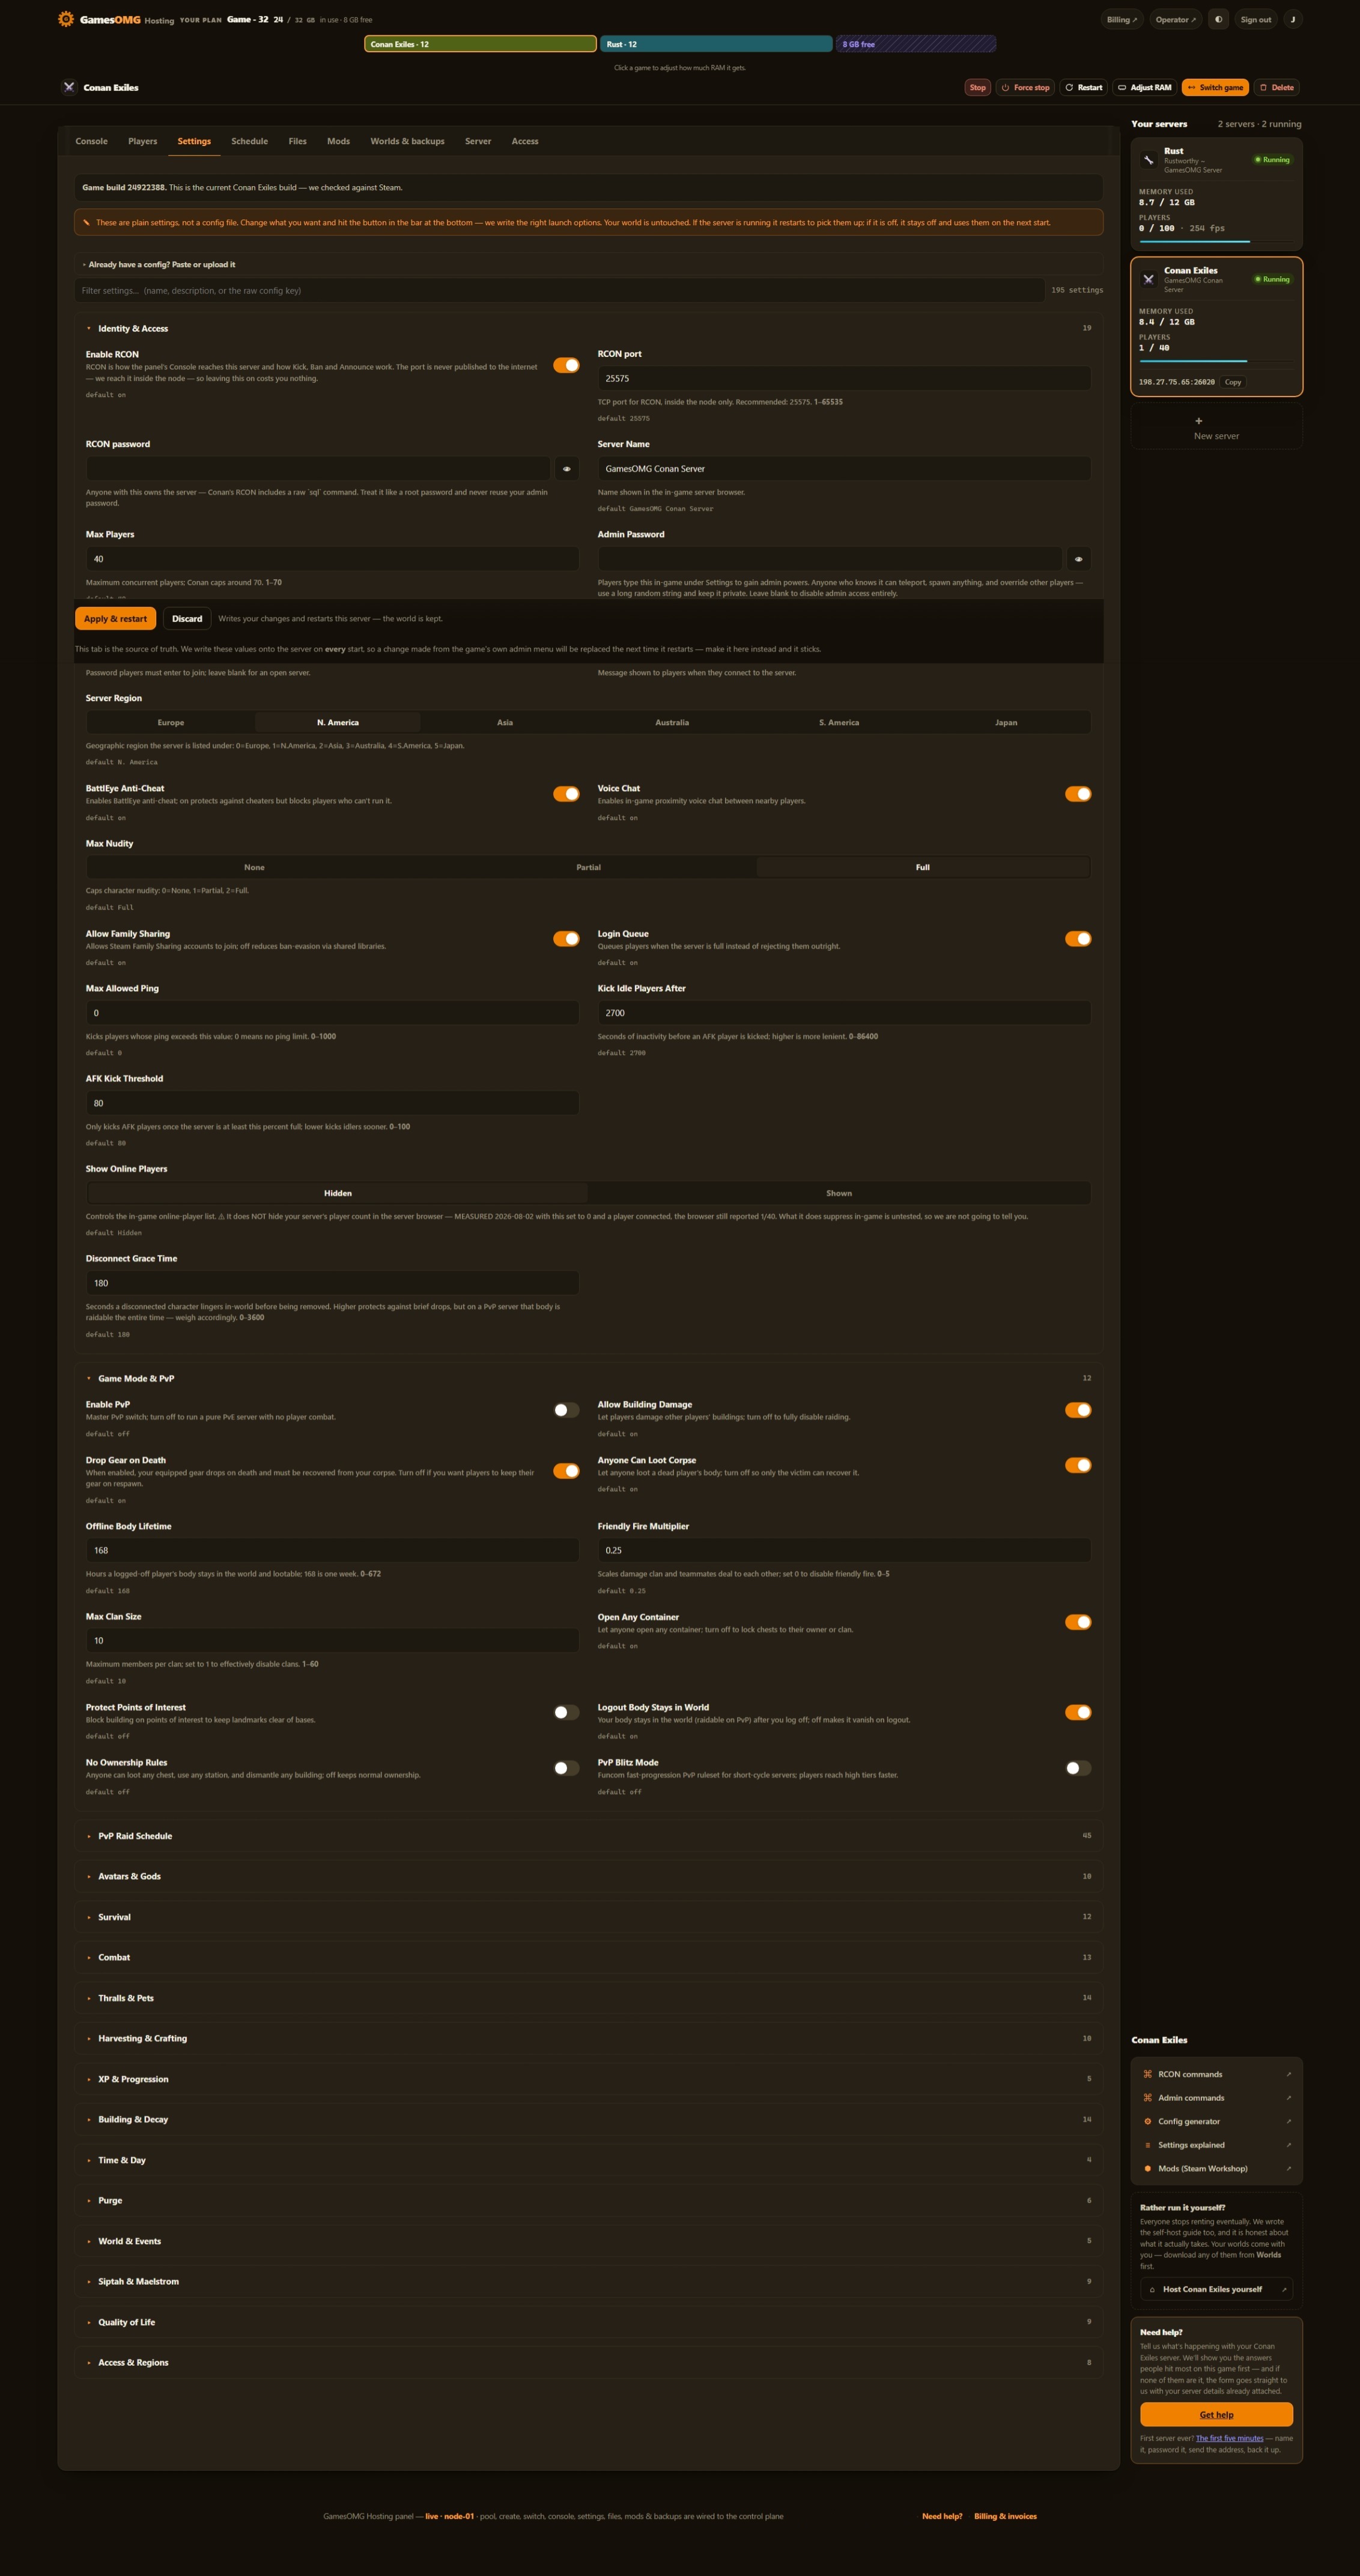This screenshot has width=1360, height=2576.
Task: Open the user avatar 'J'
Action: click(1292, 19)
